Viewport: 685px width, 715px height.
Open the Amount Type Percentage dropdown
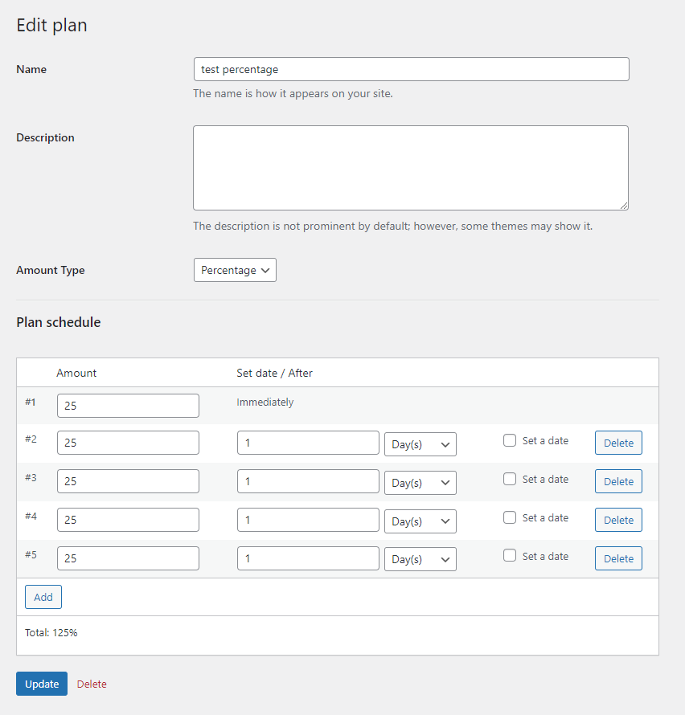pos(235,270)
